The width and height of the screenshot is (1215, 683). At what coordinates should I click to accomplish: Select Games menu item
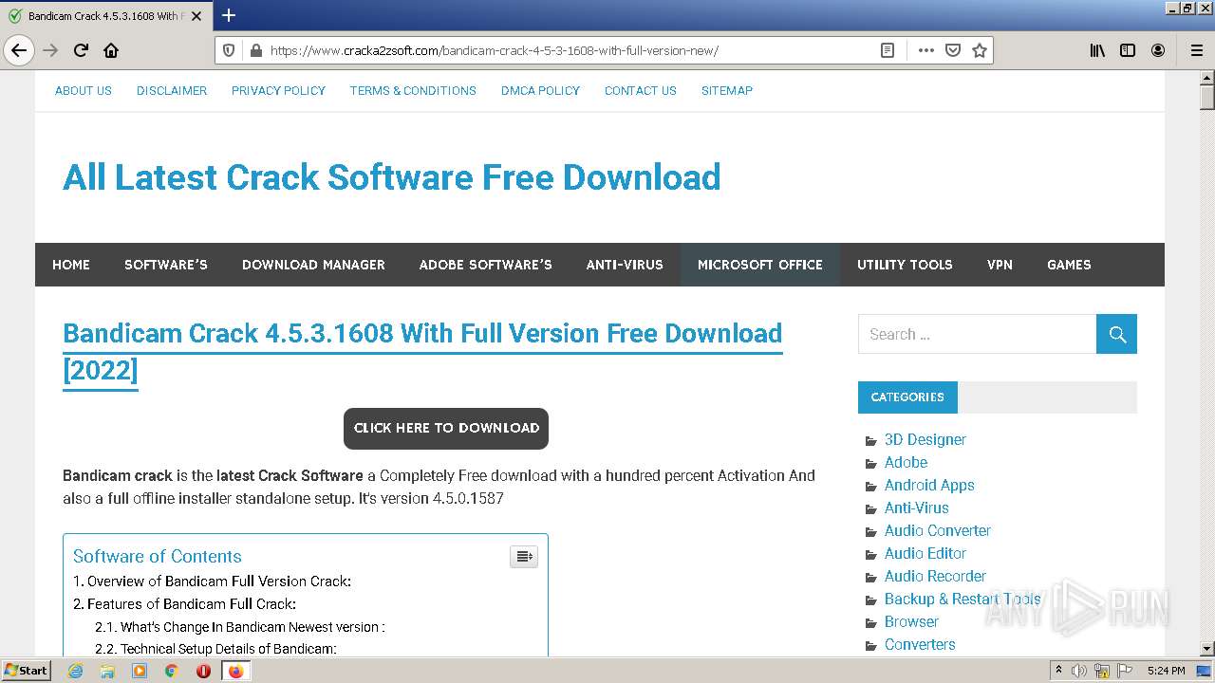[x=1069, y=265]
